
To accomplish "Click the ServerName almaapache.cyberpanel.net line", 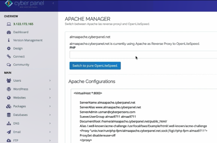I will tap(107, 103).
